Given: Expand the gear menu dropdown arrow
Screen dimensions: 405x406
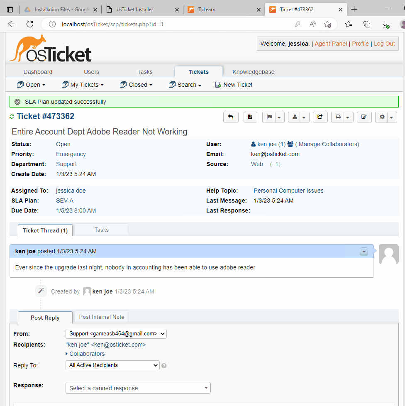Looking at the screenshot, I should click(392, 117).
